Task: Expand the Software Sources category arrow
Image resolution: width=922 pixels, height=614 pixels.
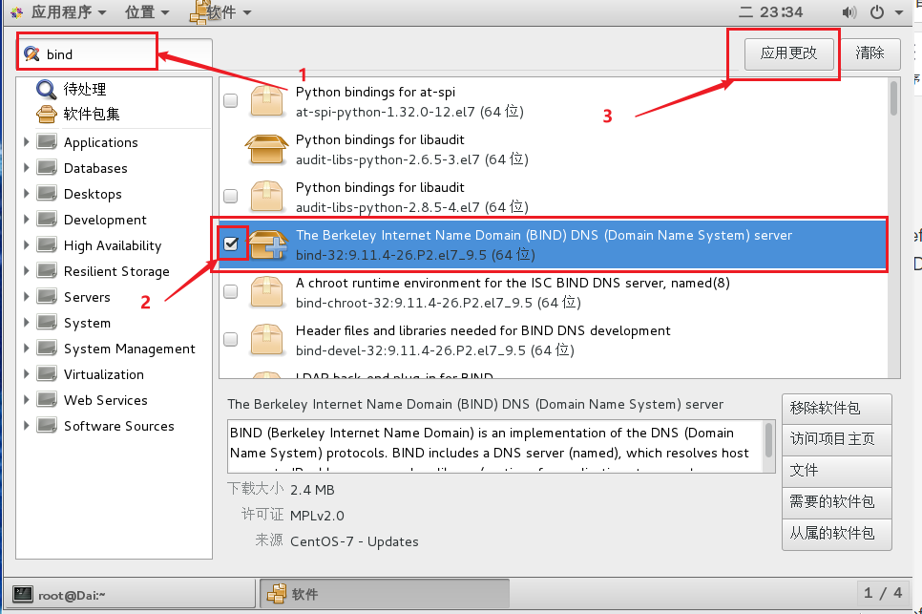Action: pos(27,425)
